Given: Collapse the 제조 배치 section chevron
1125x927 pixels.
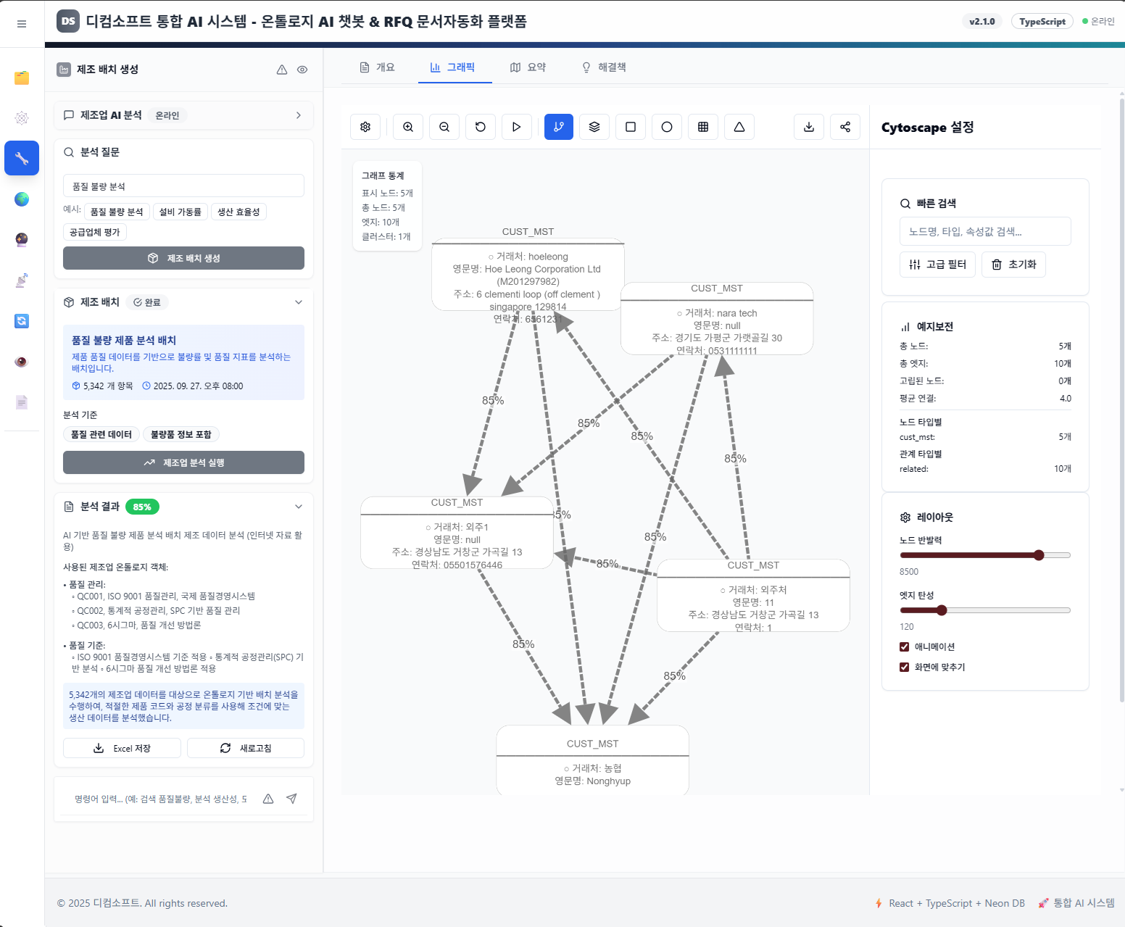Looking at the screenshot, I should (299, 302).
